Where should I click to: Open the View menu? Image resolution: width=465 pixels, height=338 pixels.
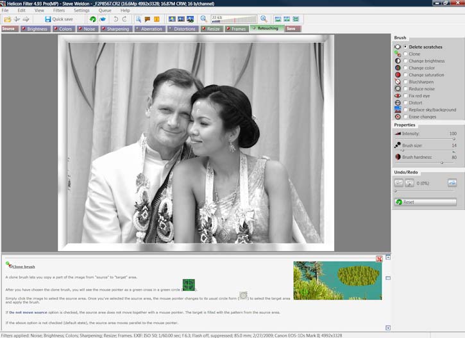[x=39, y=10]
